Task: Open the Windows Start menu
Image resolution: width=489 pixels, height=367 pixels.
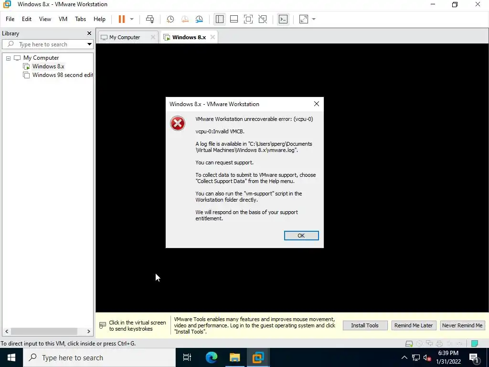Action: click(x=11, y=357)
